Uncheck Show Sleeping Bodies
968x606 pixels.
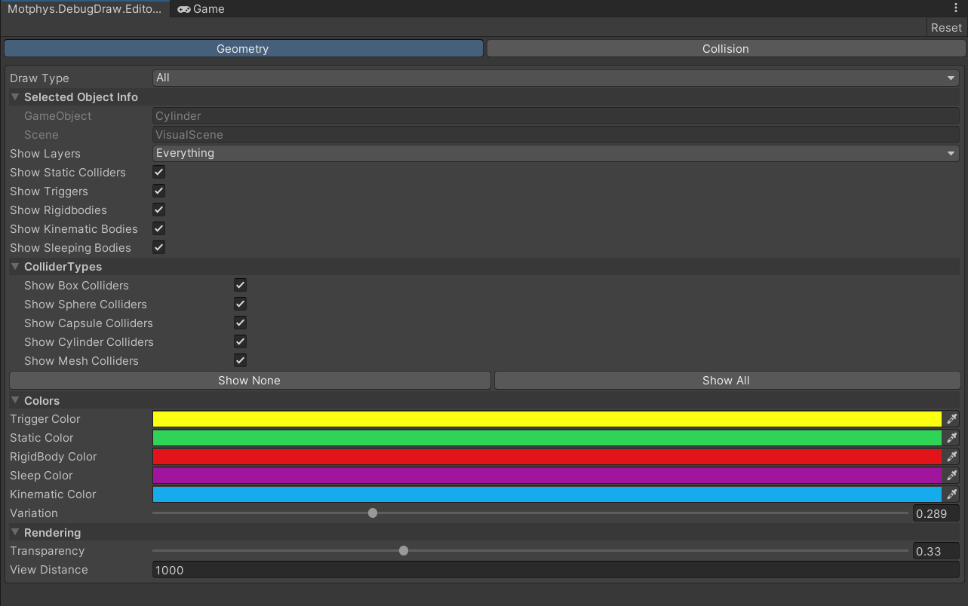[159, 247]
